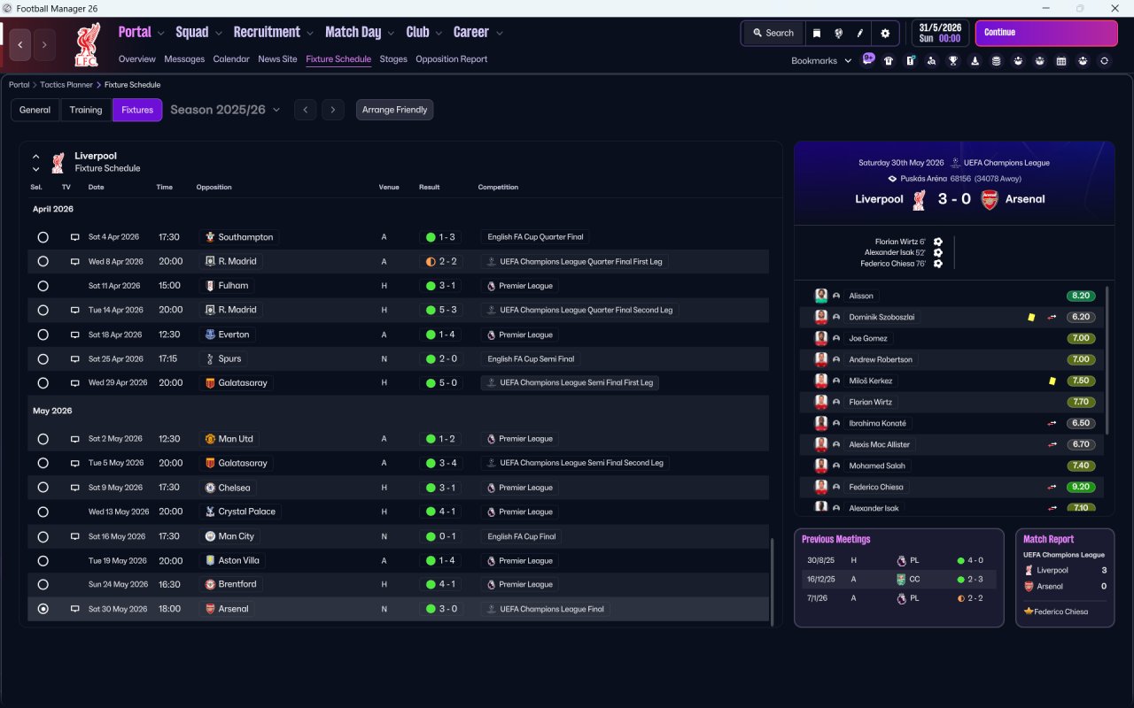Open the Stages tab
This screenshot has height=708, width=1134.
[x=393, y=59]
